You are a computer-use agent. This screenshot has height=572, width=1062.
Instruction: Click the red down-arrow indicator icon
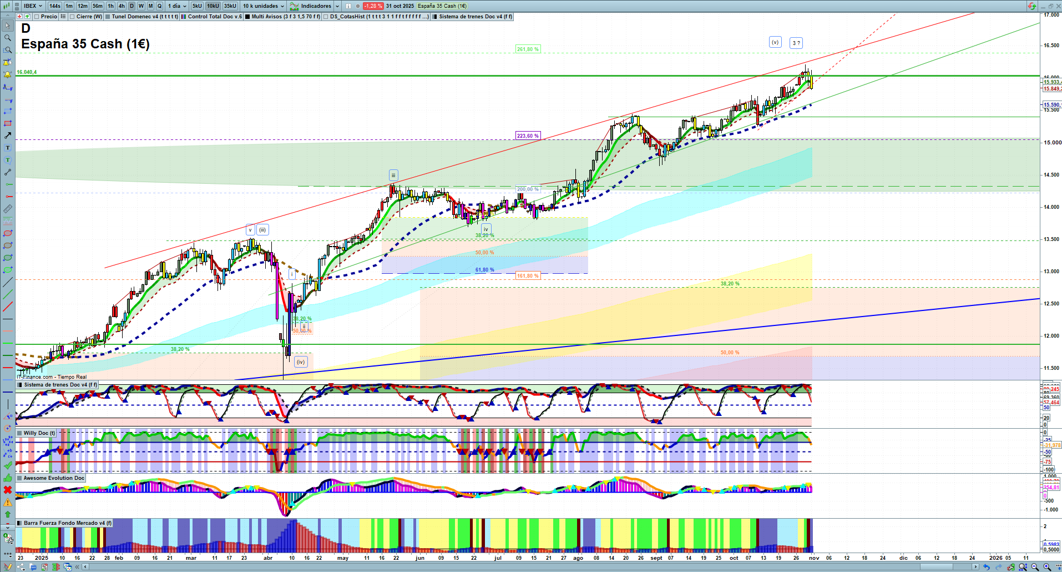tap(20, 17)
